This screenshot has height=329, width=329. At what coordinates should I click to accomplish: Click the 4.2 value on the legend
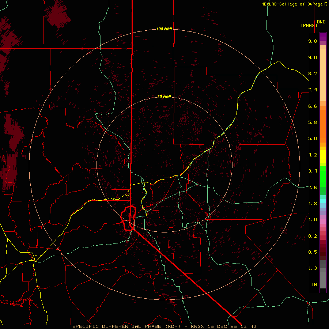click(x=313, y=155)
